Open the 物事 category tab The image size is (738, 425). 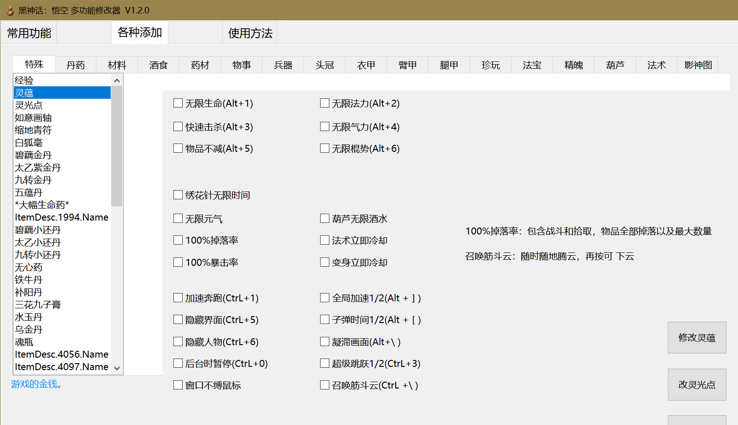(242, 65)
